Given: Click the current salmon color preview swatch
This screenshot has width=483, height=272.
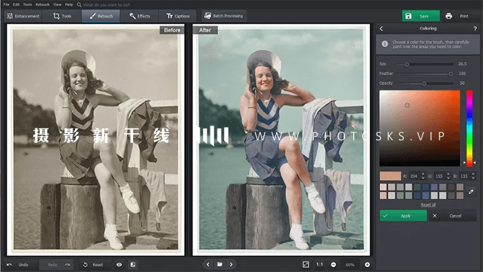Looking at the screenshot, I should click(391, 176).
